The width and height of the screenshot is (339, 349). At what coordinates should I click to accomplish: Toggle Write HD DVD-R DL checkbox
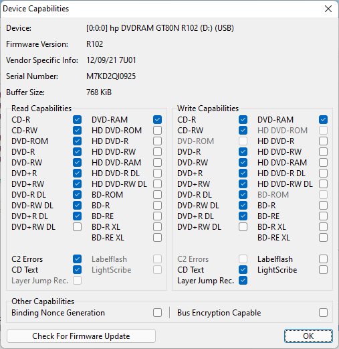323,173
